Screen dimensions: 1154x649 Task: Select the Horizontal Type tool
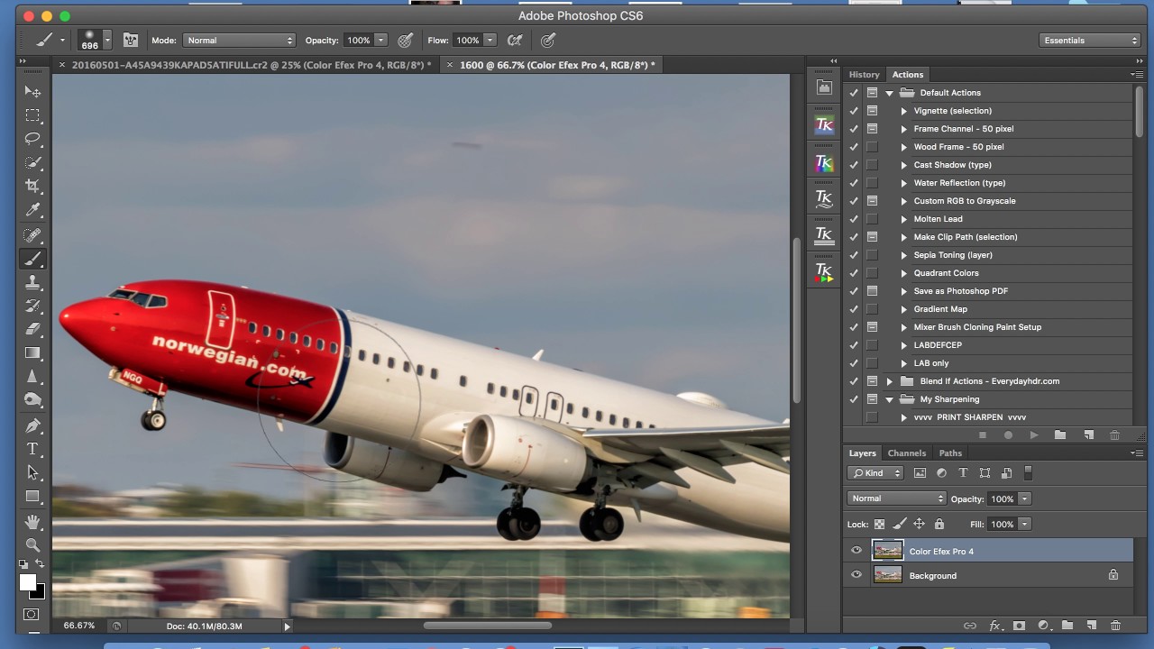click(x=32, y=448)
